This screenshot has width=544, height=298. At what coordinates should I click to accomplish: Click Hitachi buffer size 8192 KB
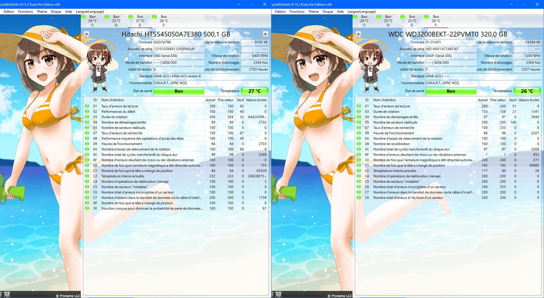pos(254,42)
